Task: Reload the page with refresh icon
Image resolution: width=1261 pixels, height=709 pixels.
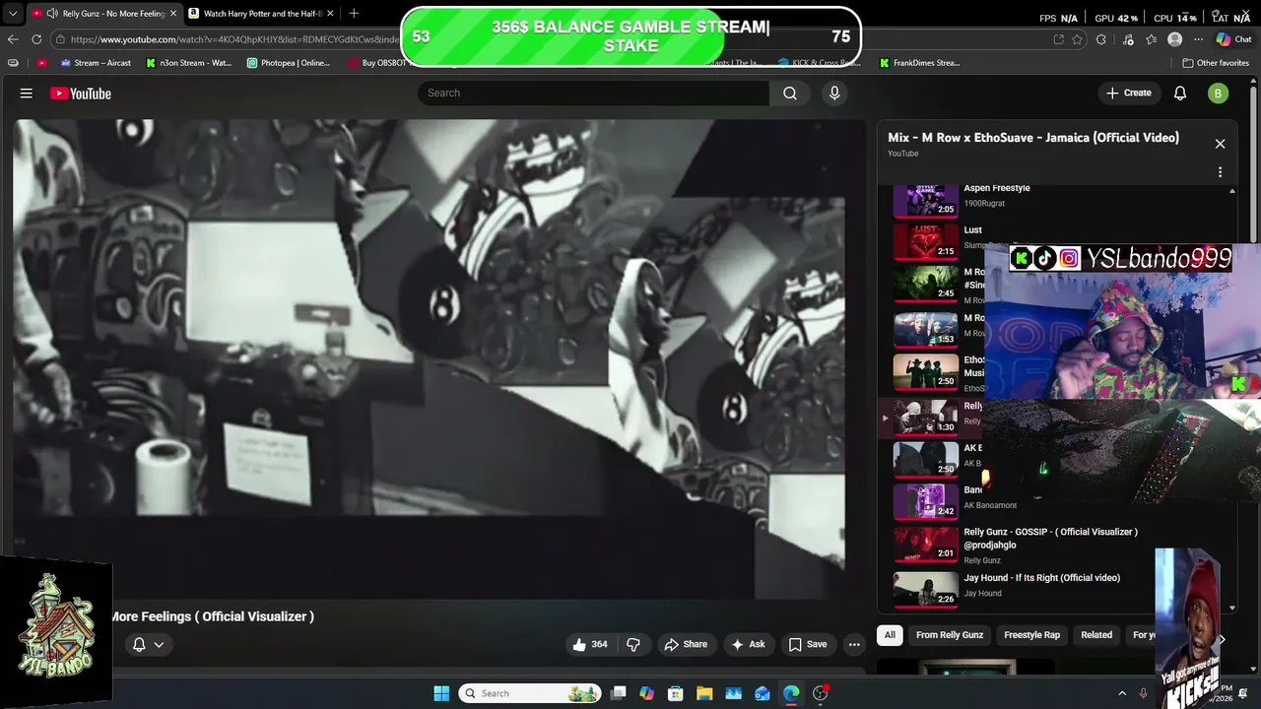Action: (x=36, y=39)
